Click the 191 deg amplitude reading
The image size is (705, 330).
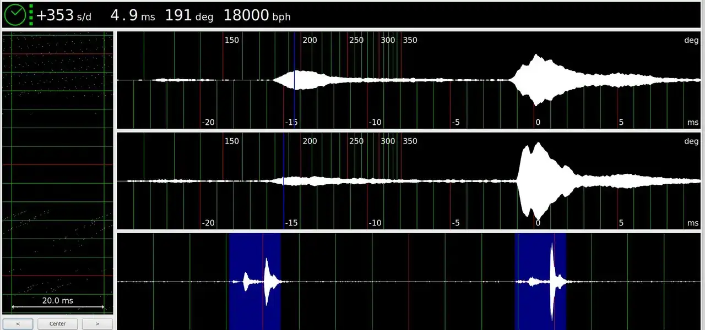[x=189, y=16]
